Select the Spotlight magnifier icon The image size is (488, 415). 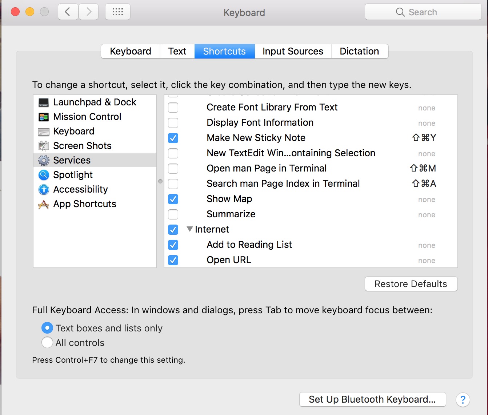click(44, 175)
